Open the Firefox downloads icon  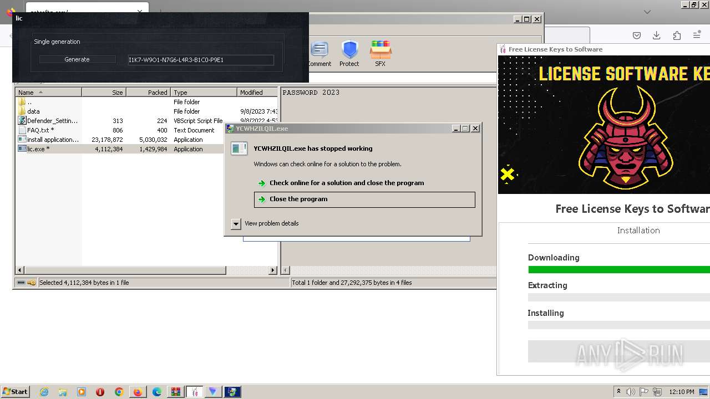click(x=656, y=35)
